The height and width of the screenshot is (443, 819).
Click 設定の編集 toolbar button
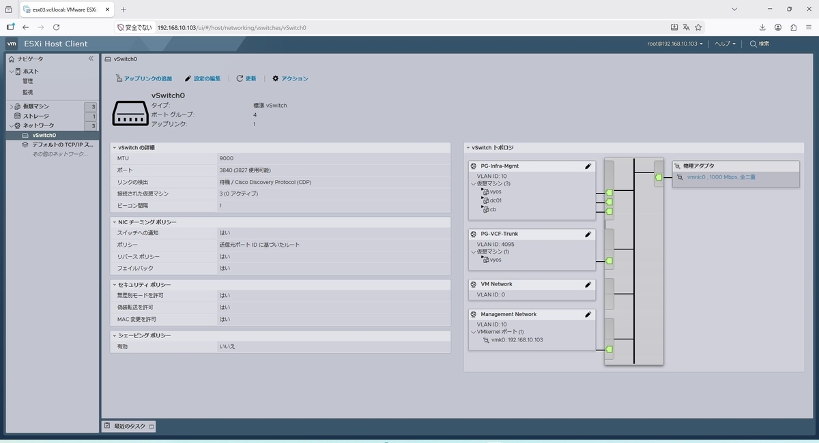pyautogui.click(x=203, y=78)
